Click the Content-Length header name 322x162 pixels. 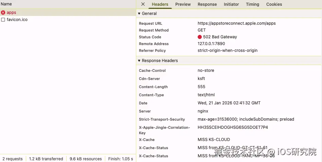click(154, 87)
